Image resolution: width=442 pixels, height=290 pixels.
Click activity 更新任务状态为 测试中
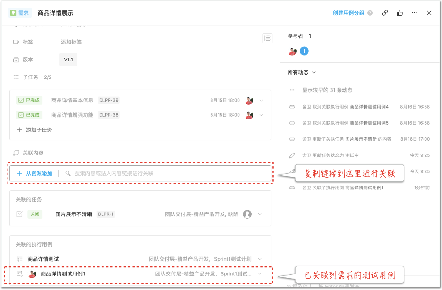[331, 155]
